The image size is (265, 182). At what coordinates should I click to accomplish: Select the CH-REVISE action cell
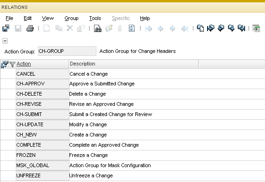pyautogui.click(x=43, y=104)
